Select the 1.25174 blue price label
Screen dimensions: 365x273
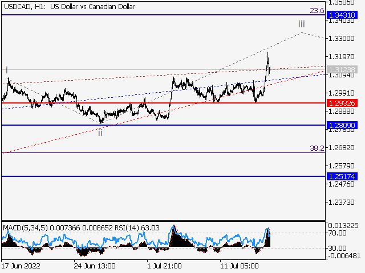point(342,176)
